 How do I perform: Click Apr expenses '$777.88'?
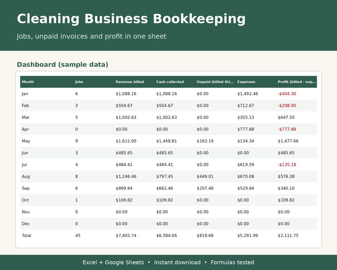246,129
